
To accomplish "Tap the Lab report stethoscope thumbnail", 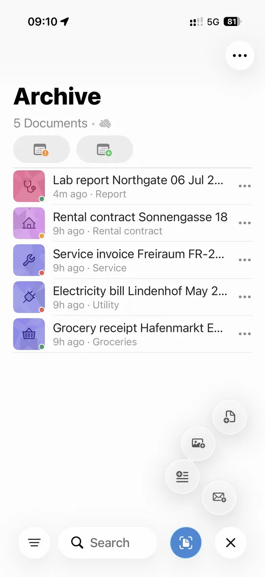I will pyautogui.click(x=29, y=186).
